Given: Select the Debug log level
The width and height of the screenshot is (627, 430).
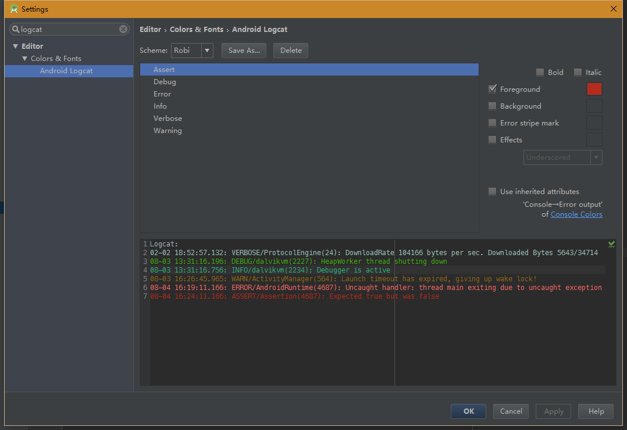Looking at the screenshot, I should click(309, 81).
